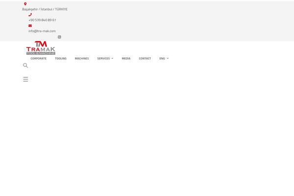The height and width of the screenshot is (196, 294).
Task: Click the red location pin icon
Action: tap(25, 4)
